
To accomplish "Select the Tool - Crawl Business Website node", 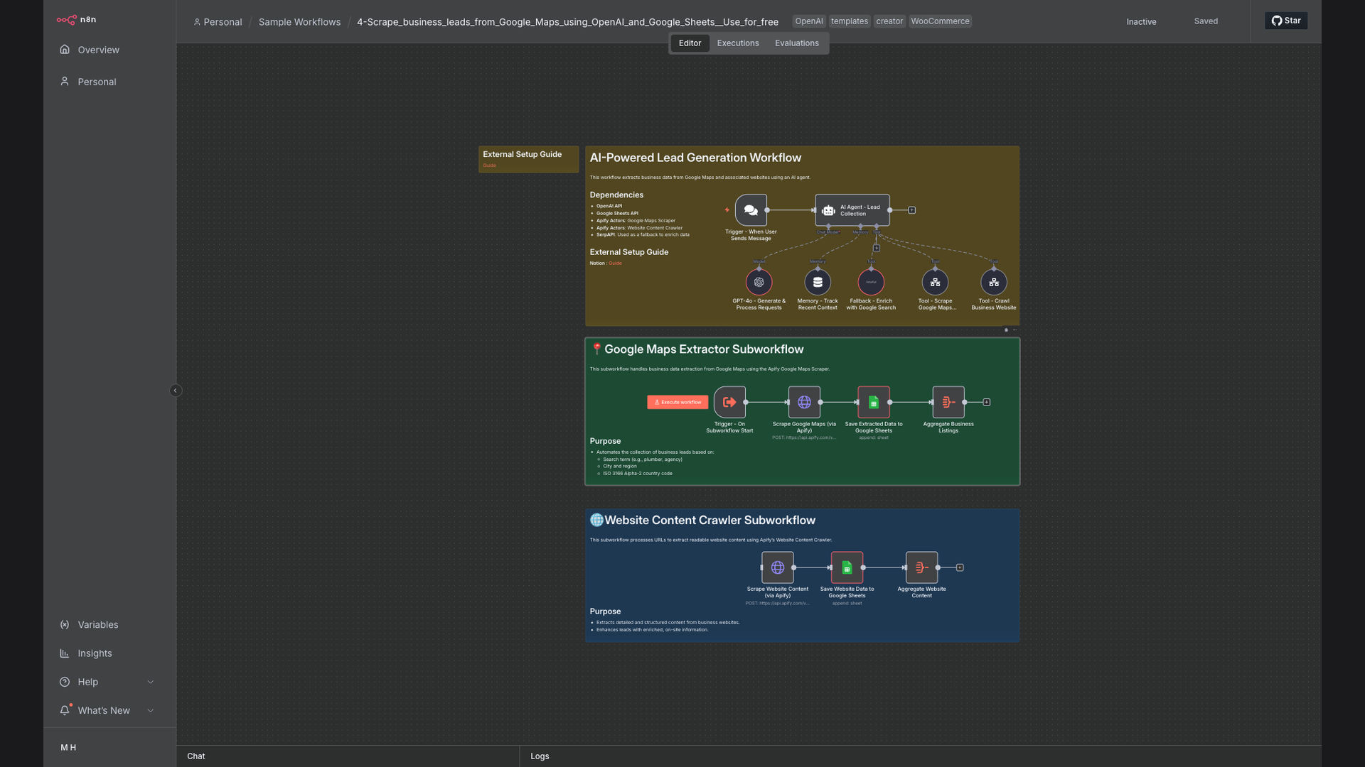I will (x=994, y=282).
